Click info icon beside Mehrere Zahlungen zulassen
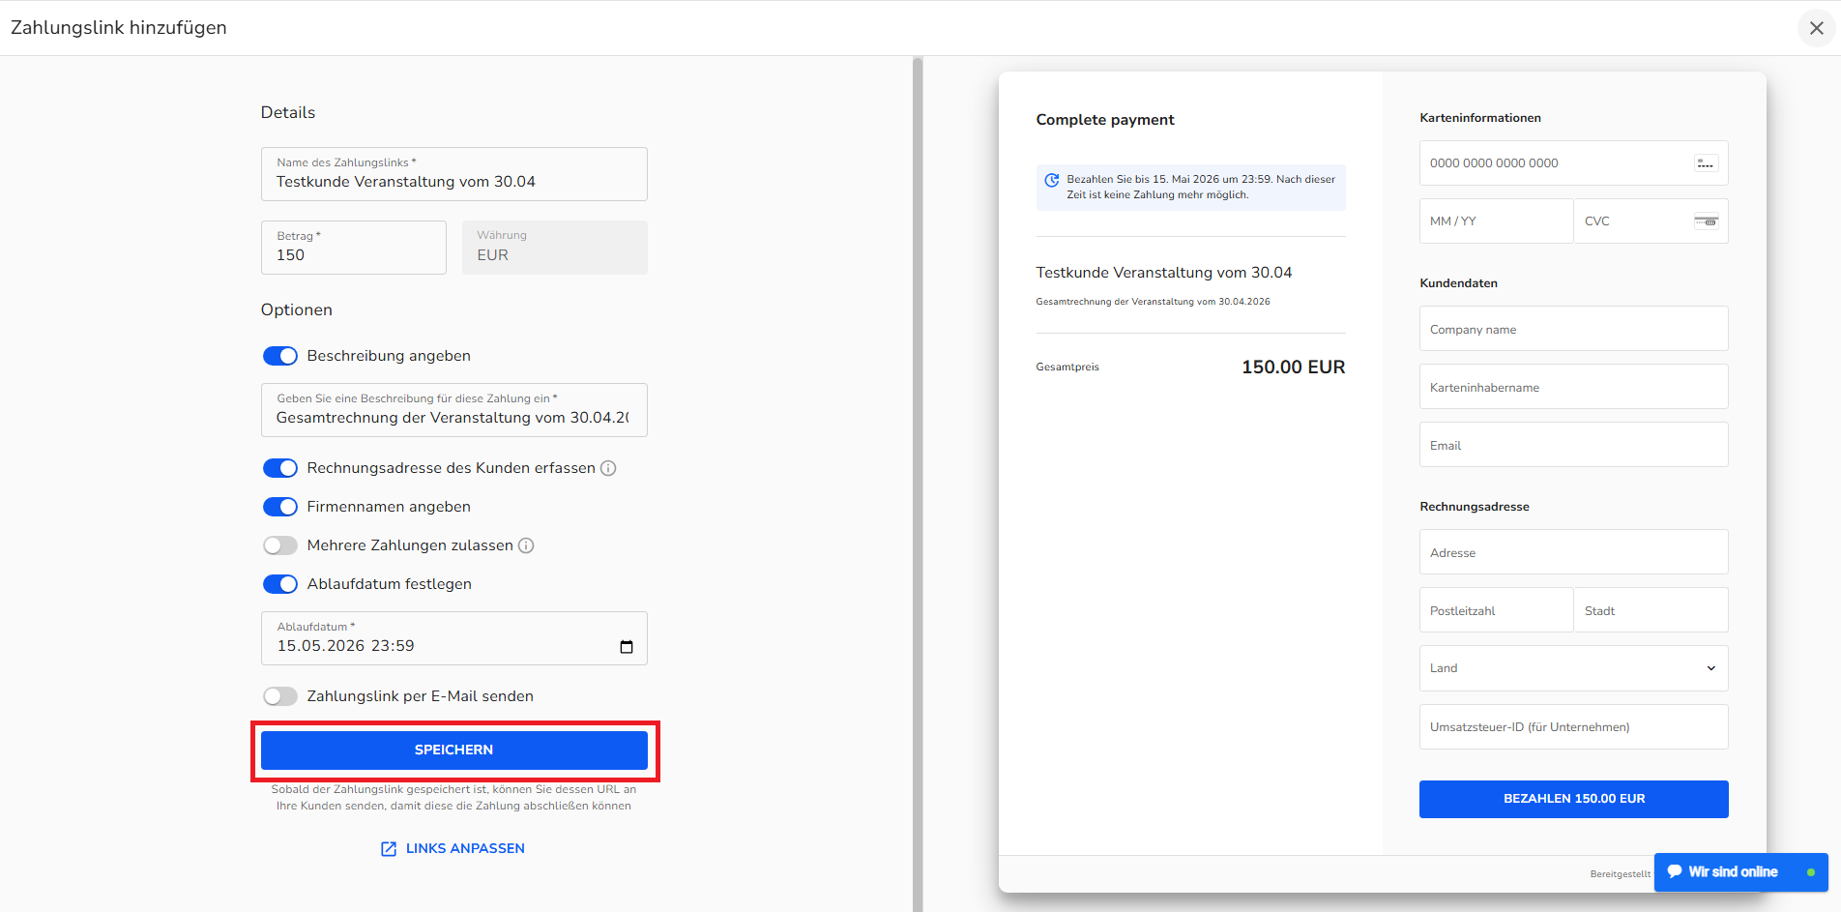 [x=526, y=545]
